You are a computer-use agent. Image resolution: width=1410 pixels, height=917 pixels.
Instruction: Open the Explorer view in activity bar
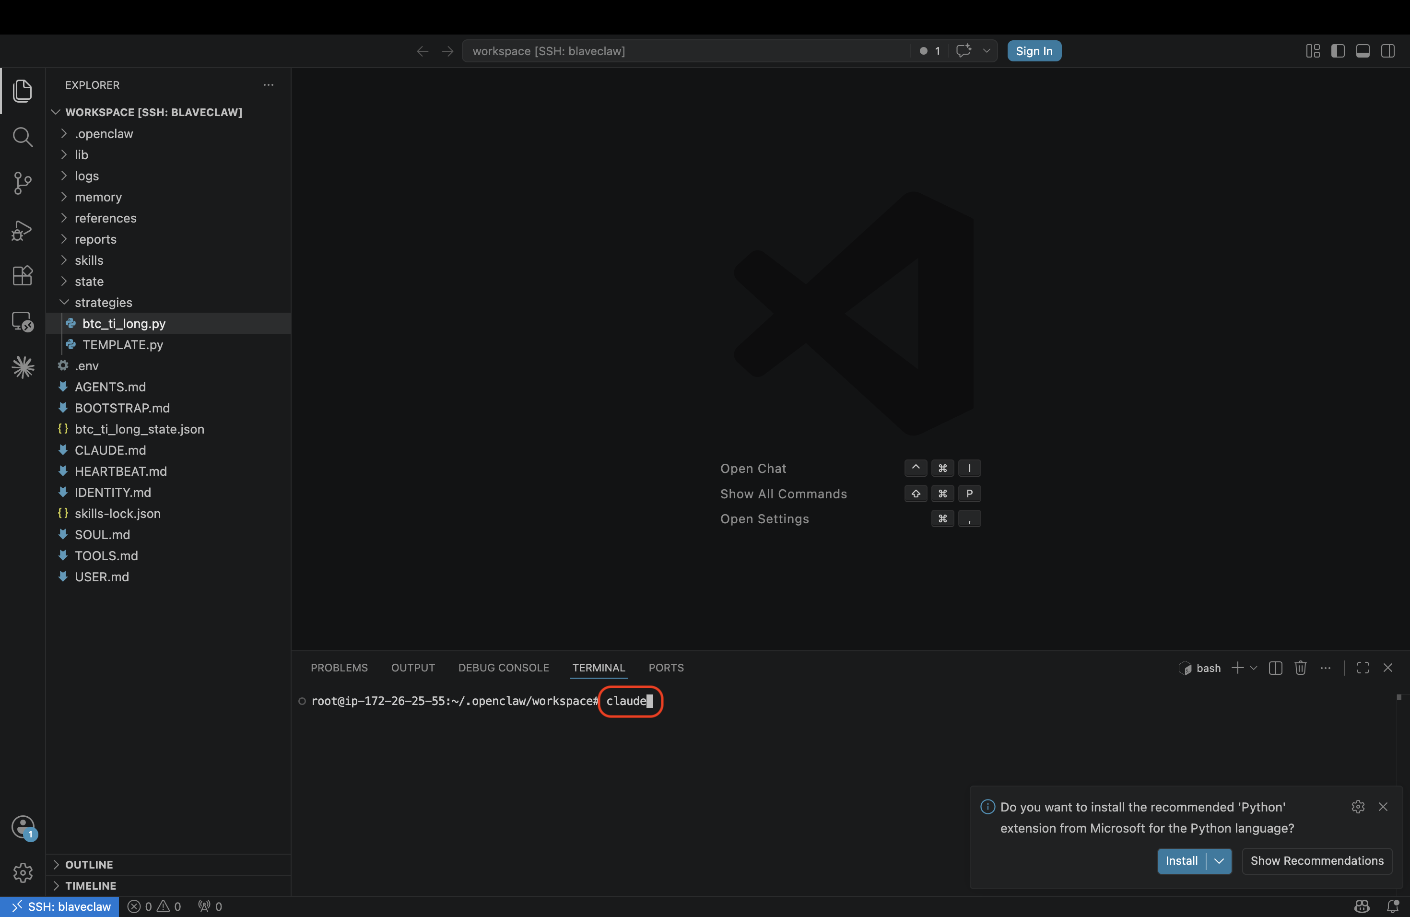click(23, 91)
